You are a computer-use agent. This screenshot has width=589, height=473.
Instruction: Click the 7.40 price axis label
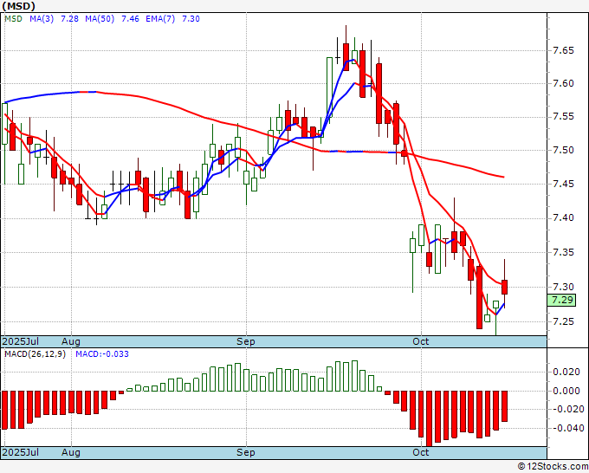[x=564, y=218]
